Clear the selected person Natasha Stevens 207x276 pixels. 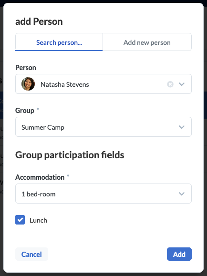tap(170, 84)
